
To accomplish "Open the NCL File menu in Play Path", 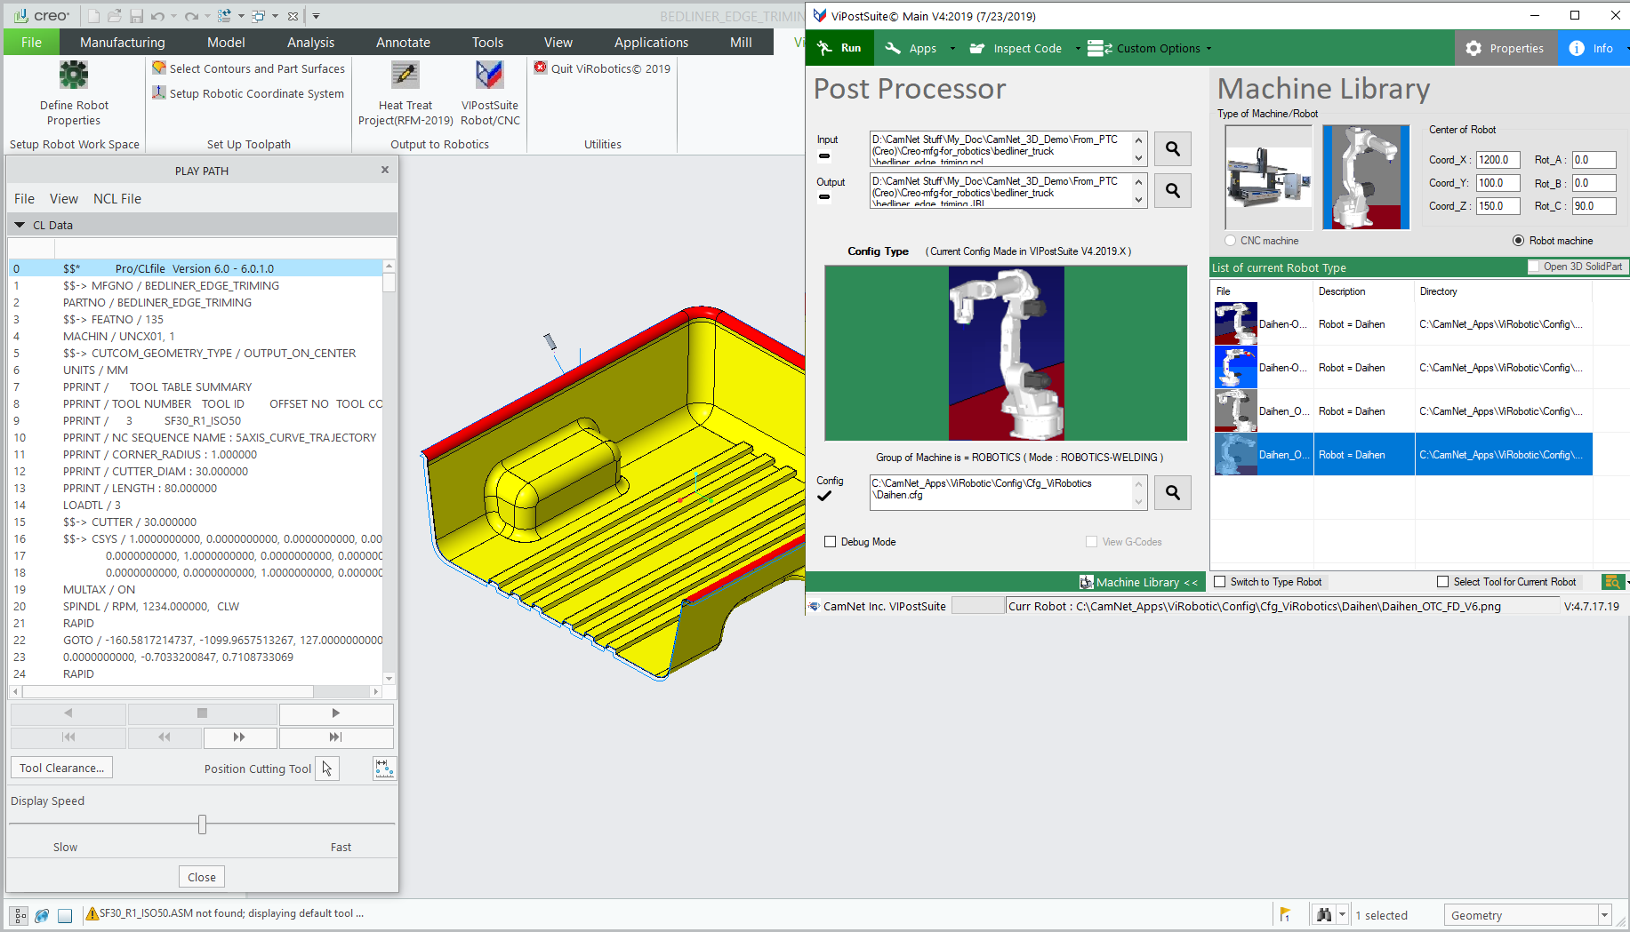I will tap(116, 198).
